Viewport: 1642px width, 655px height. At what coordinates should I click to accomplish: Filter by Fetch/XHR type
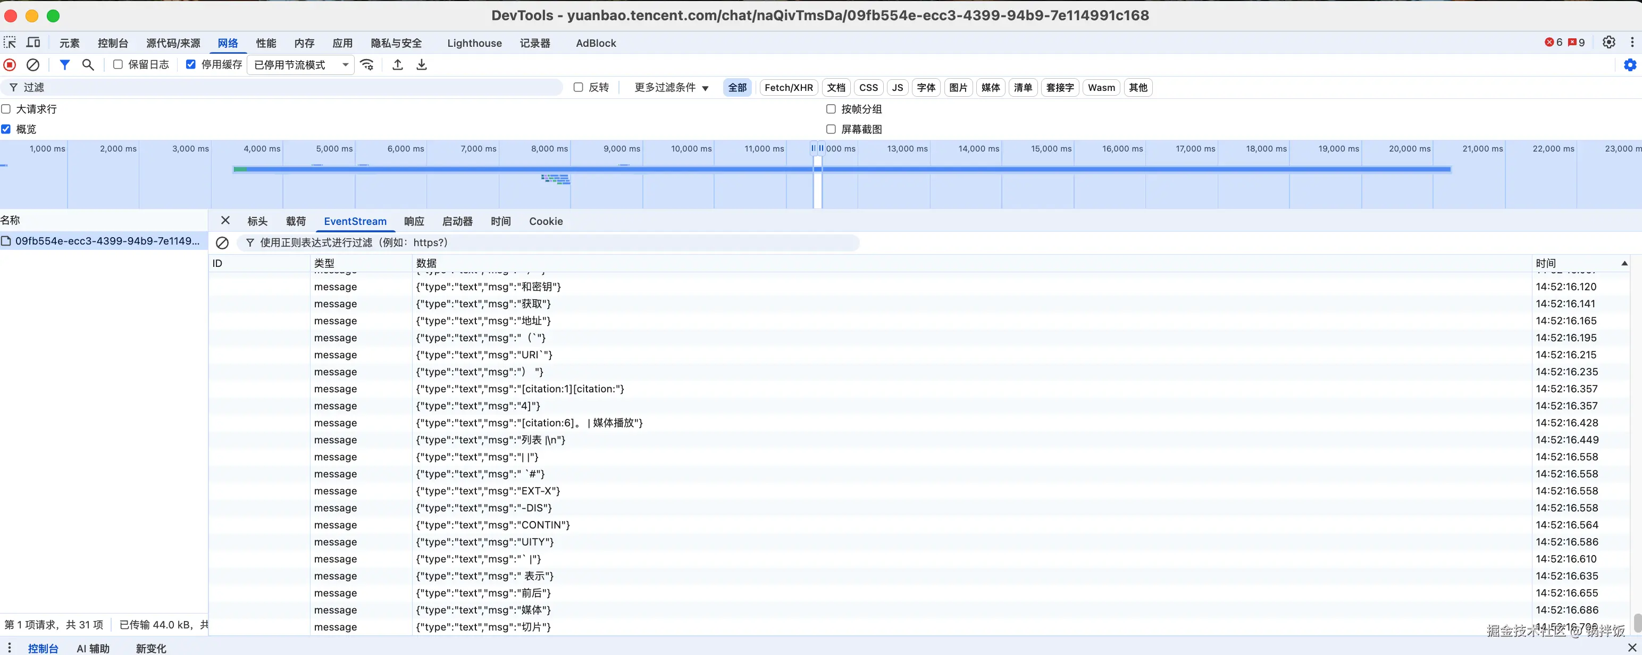789,88
